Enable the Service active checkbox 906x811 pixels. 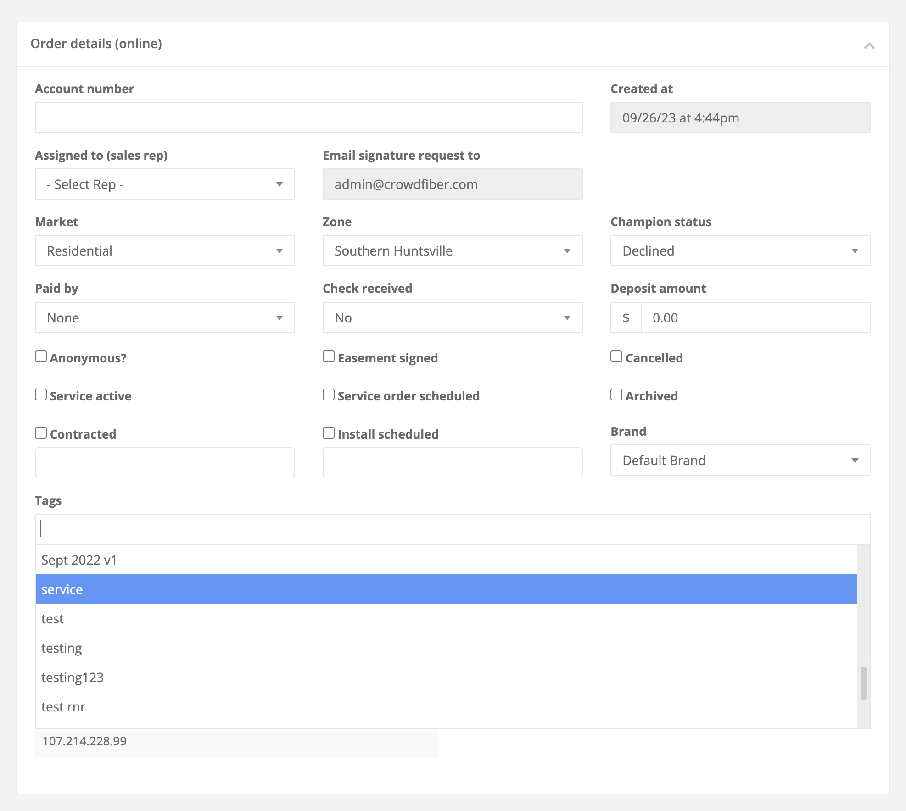[x=41, y=394]
